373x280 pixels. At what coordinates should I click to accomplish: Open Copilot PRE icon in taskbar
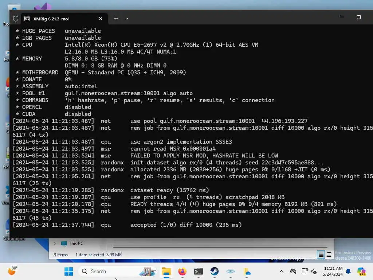(361, 271)
